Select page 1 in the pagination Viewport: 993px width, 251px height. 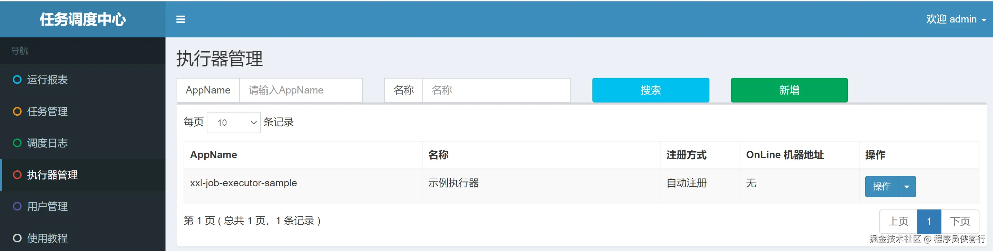(x=929, y=221)
